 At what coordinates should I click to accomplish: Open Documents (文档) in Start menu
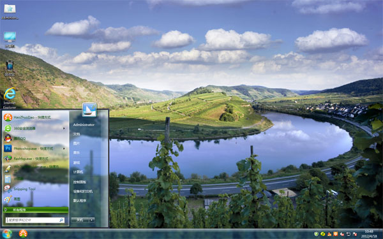(77, 134)
